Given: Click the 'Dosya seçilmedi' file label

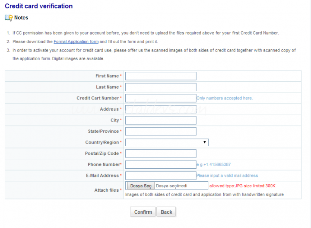Looking at the screenshot, I should (171, 186).
